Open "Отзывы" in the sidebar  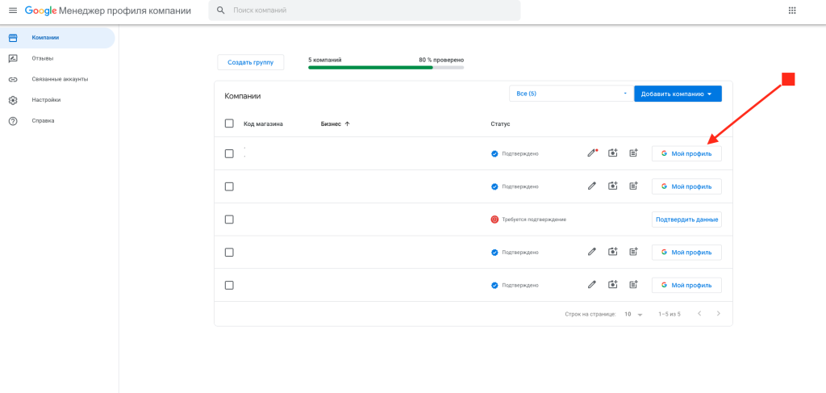pyautogui.click(x=43, y=58)
